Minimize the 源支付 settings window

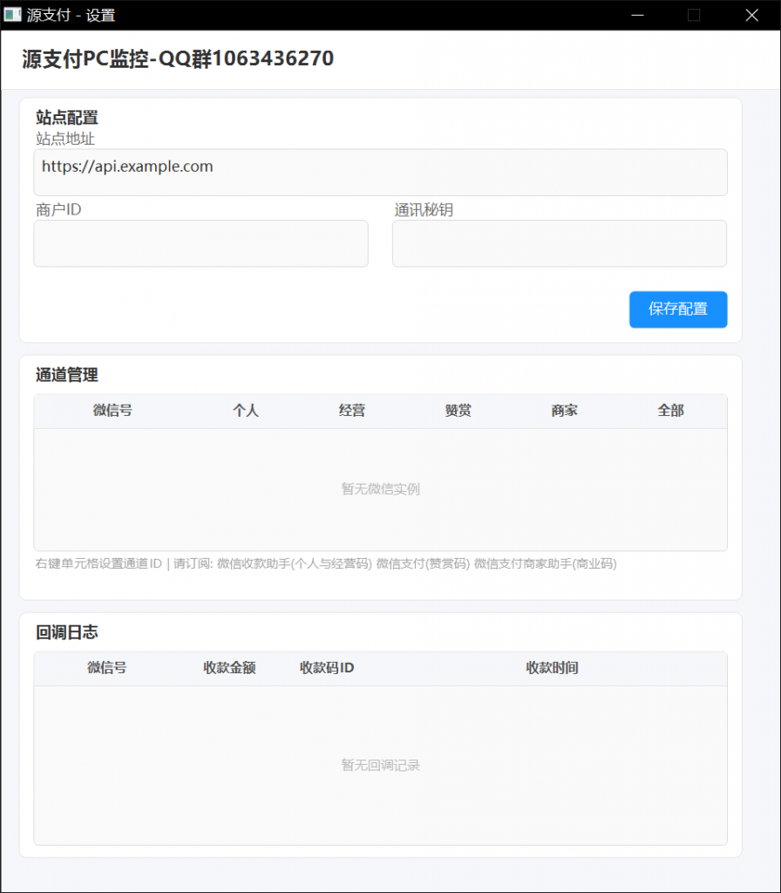click(x=638, y=15)
